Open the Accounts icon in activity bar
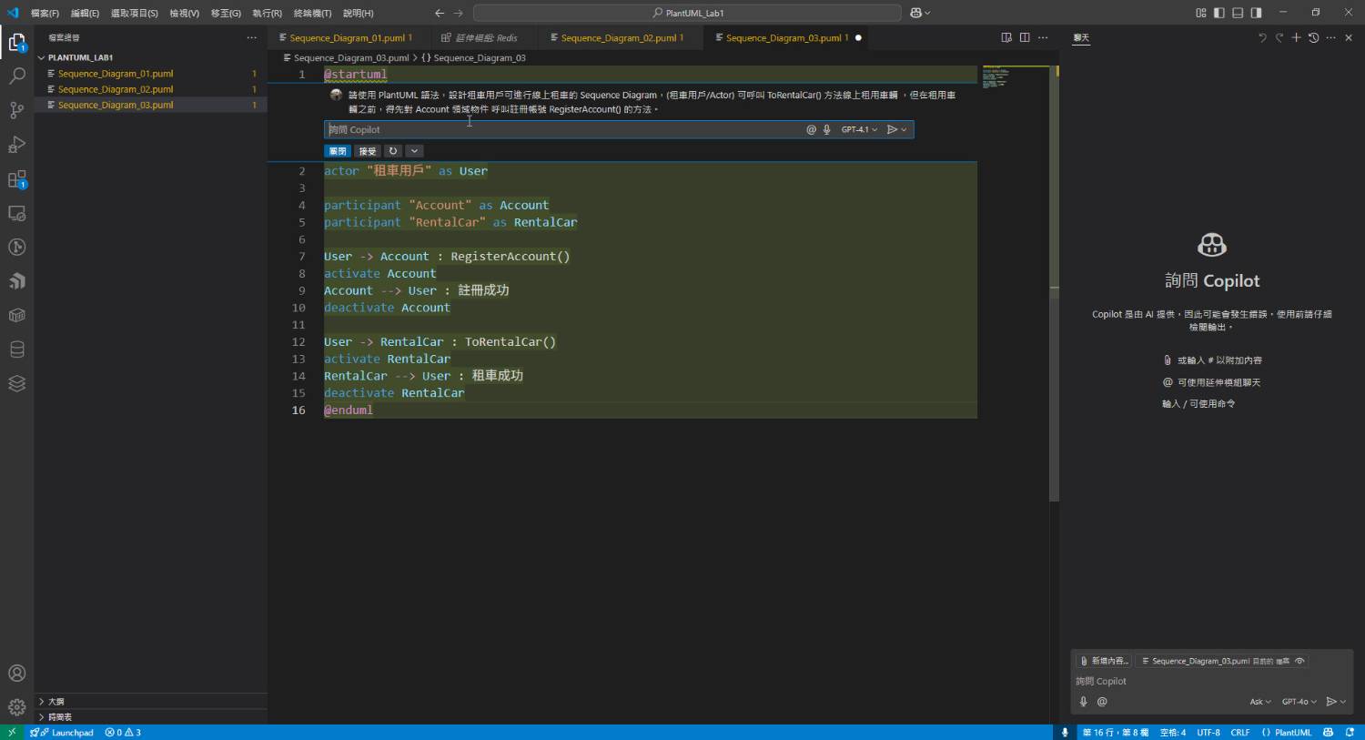Image resolution: width=1365 pixels, height=740 pixels. coord(16,674)
